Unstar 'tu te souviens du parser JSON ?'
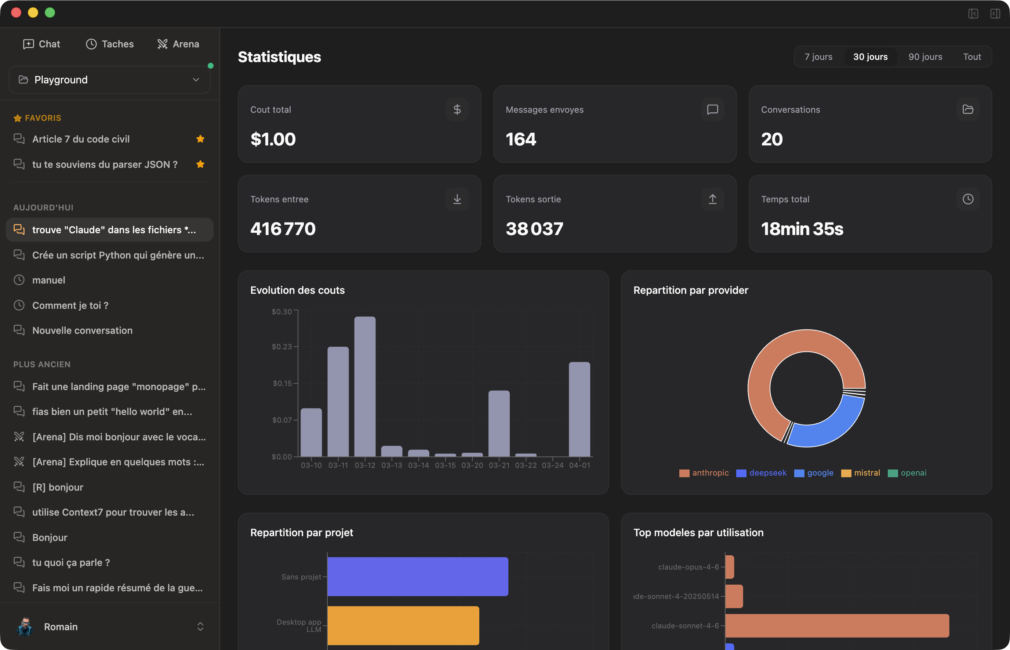Viewport: 1010px width, 650px height. click(x=201, y=164)
